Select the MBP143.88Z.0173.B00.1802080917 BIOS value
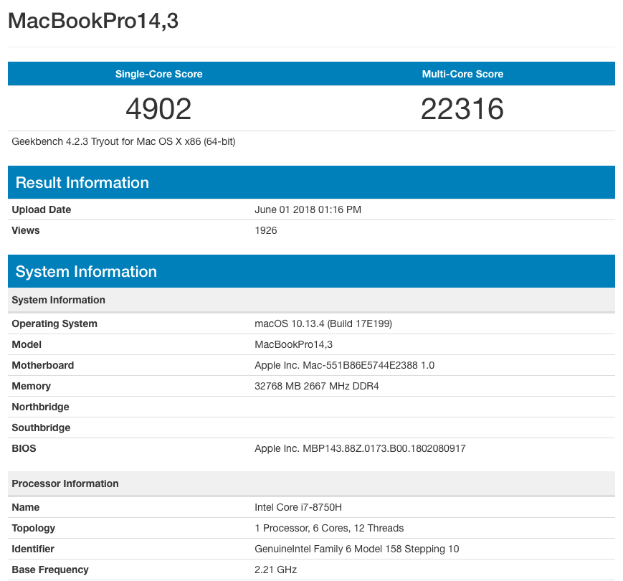This screenshot has height=581, width=623. (x=360, y=449)
